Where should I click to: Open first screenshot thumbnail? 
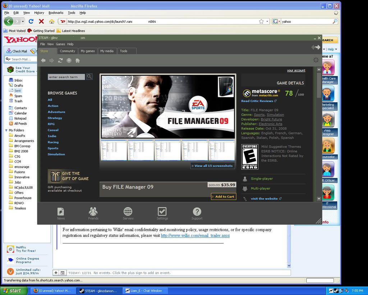(x=114, y=150)
